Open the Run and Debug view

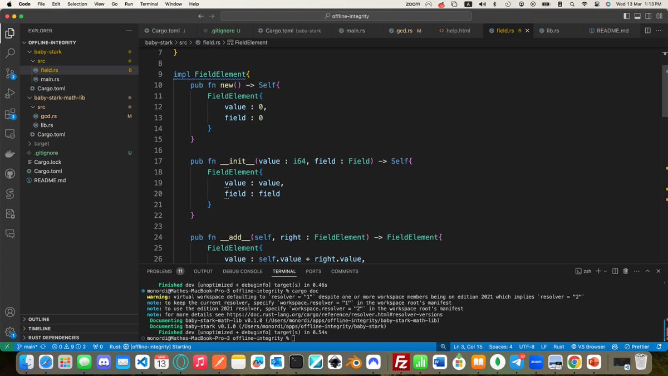click(x=10, y=93)
